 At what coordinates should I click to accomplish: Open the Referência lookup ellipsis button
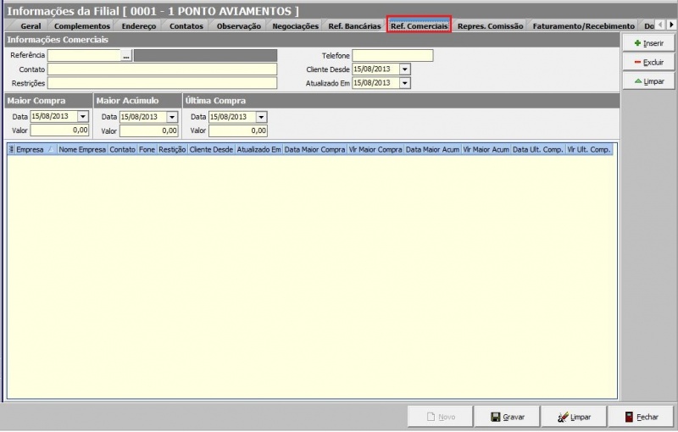tap(126, 56)
